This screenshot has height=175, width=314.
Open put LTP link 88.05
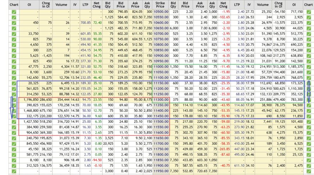click(x=240, y=100)
